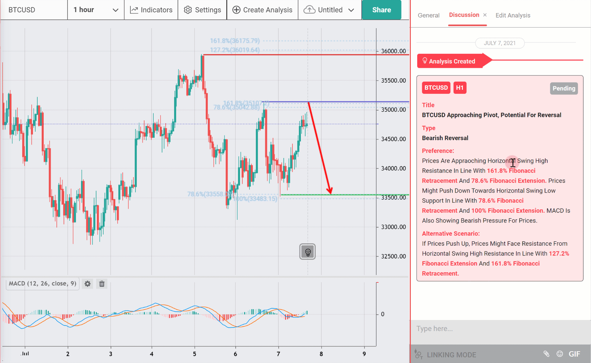The height and width of the screenshot is (363, 591).
Task: Click the cloud upload icon beside Untitled
Action: [309, 10]
